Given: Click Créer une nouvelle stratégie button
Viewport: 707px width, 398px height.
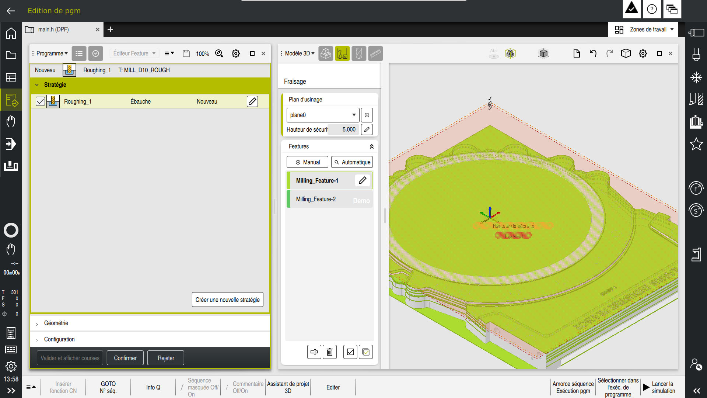Looking at the screenshot, I should click(x=227, y=300).
